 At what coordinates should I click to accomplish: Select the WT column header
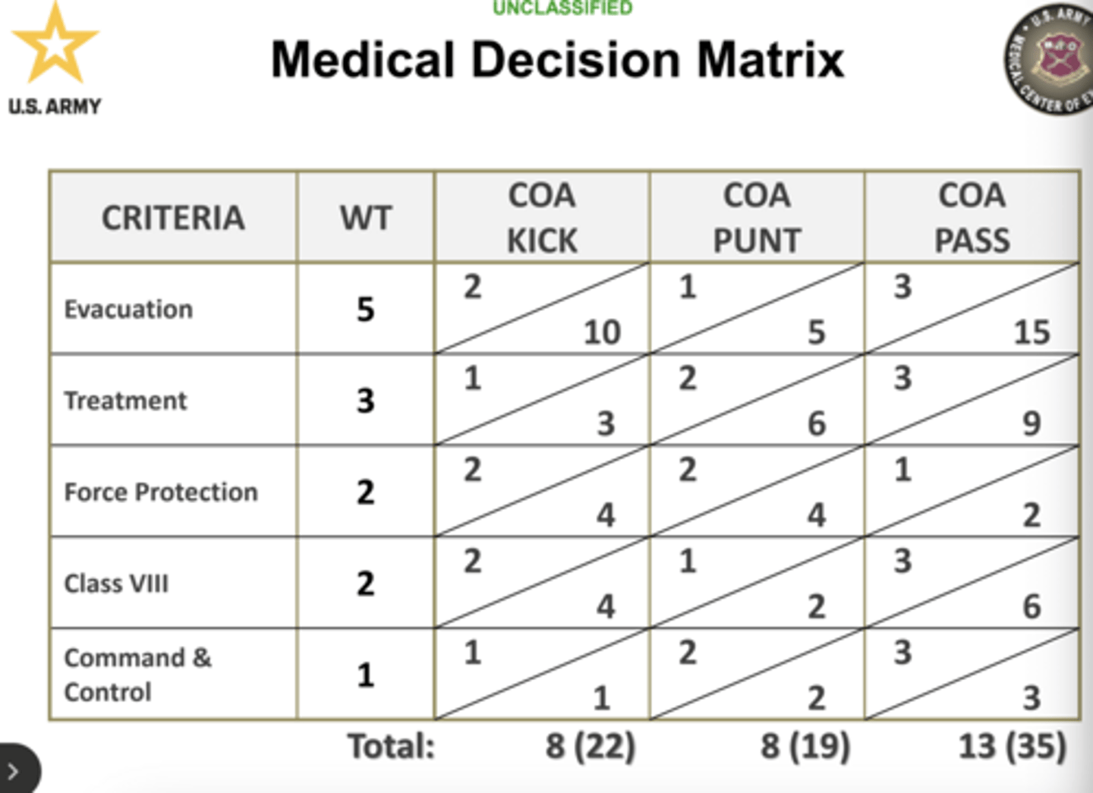tap(366, 218)
